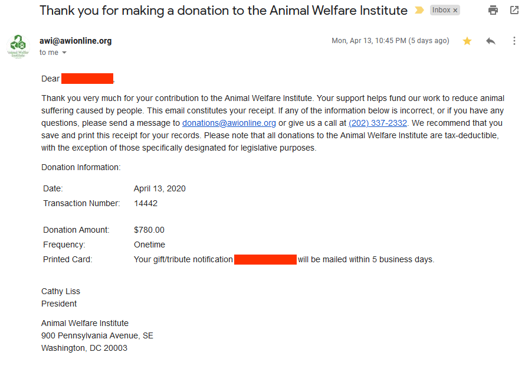Click the email date Mon, Apr 13 timestamp
525x365 pixels.
click(391, 41)
